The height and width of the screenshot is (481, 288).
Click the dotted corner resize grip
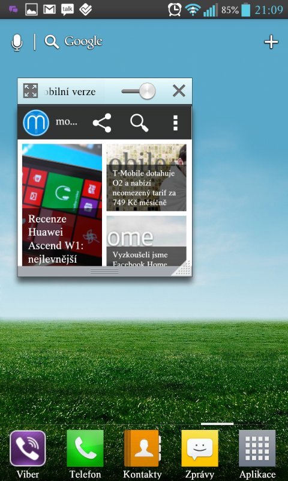(182, 268)
